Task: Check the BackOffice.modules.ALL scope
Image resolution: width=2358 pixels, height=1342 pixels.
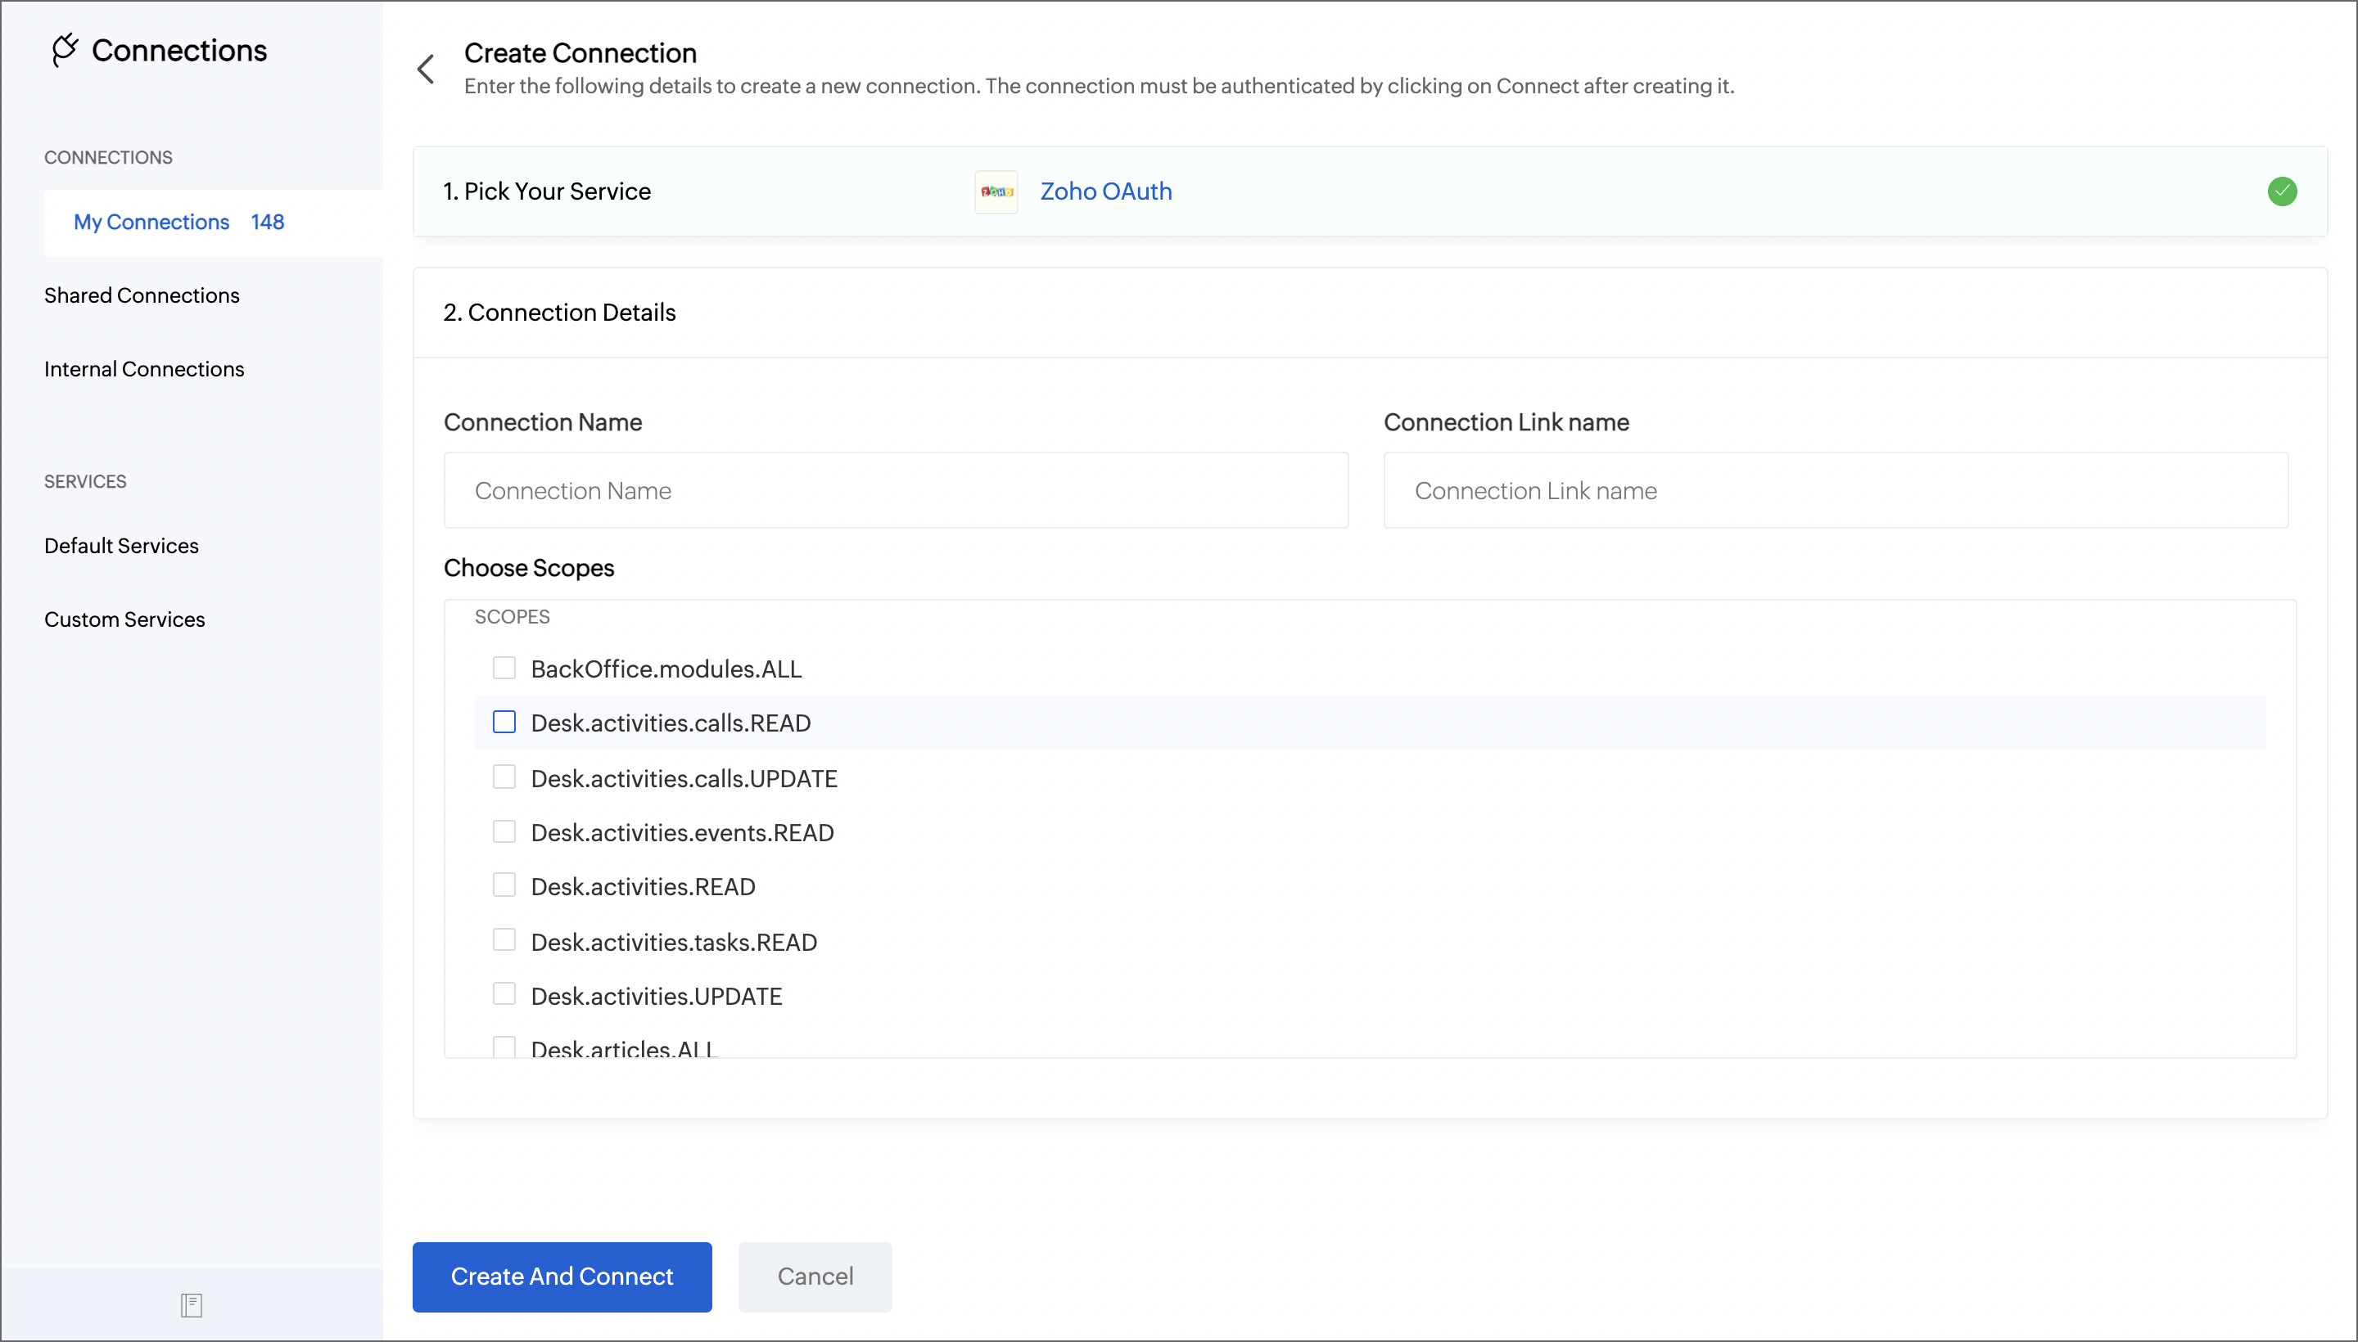Action: point(504,667)
